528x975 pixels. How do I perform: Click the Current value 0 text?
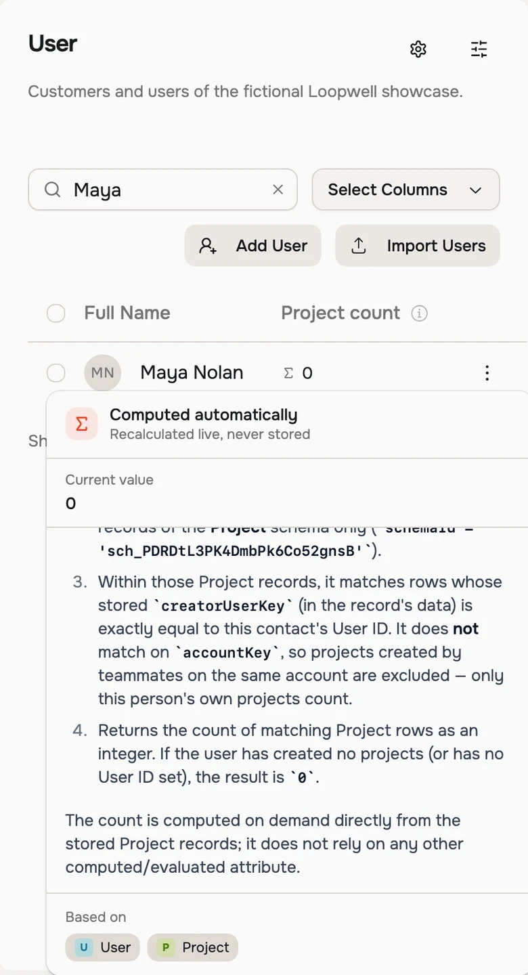[x=71, y=504]
